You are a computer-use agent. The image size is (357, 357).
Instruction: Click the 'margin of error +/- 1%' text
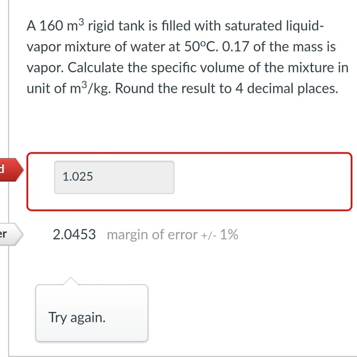(173, 234)
